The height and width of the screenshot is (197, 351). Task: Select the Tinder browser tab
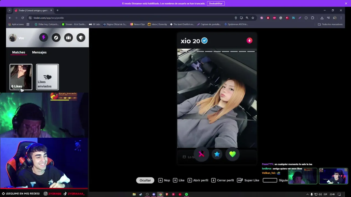(33, 10)
